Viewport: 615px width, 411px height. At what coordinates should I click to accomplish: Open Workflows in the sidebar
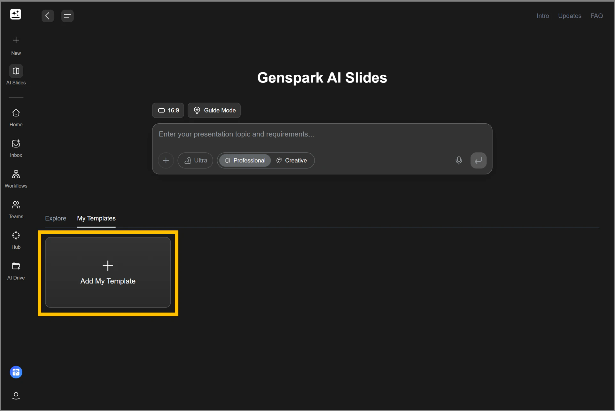tap(16, 174)
